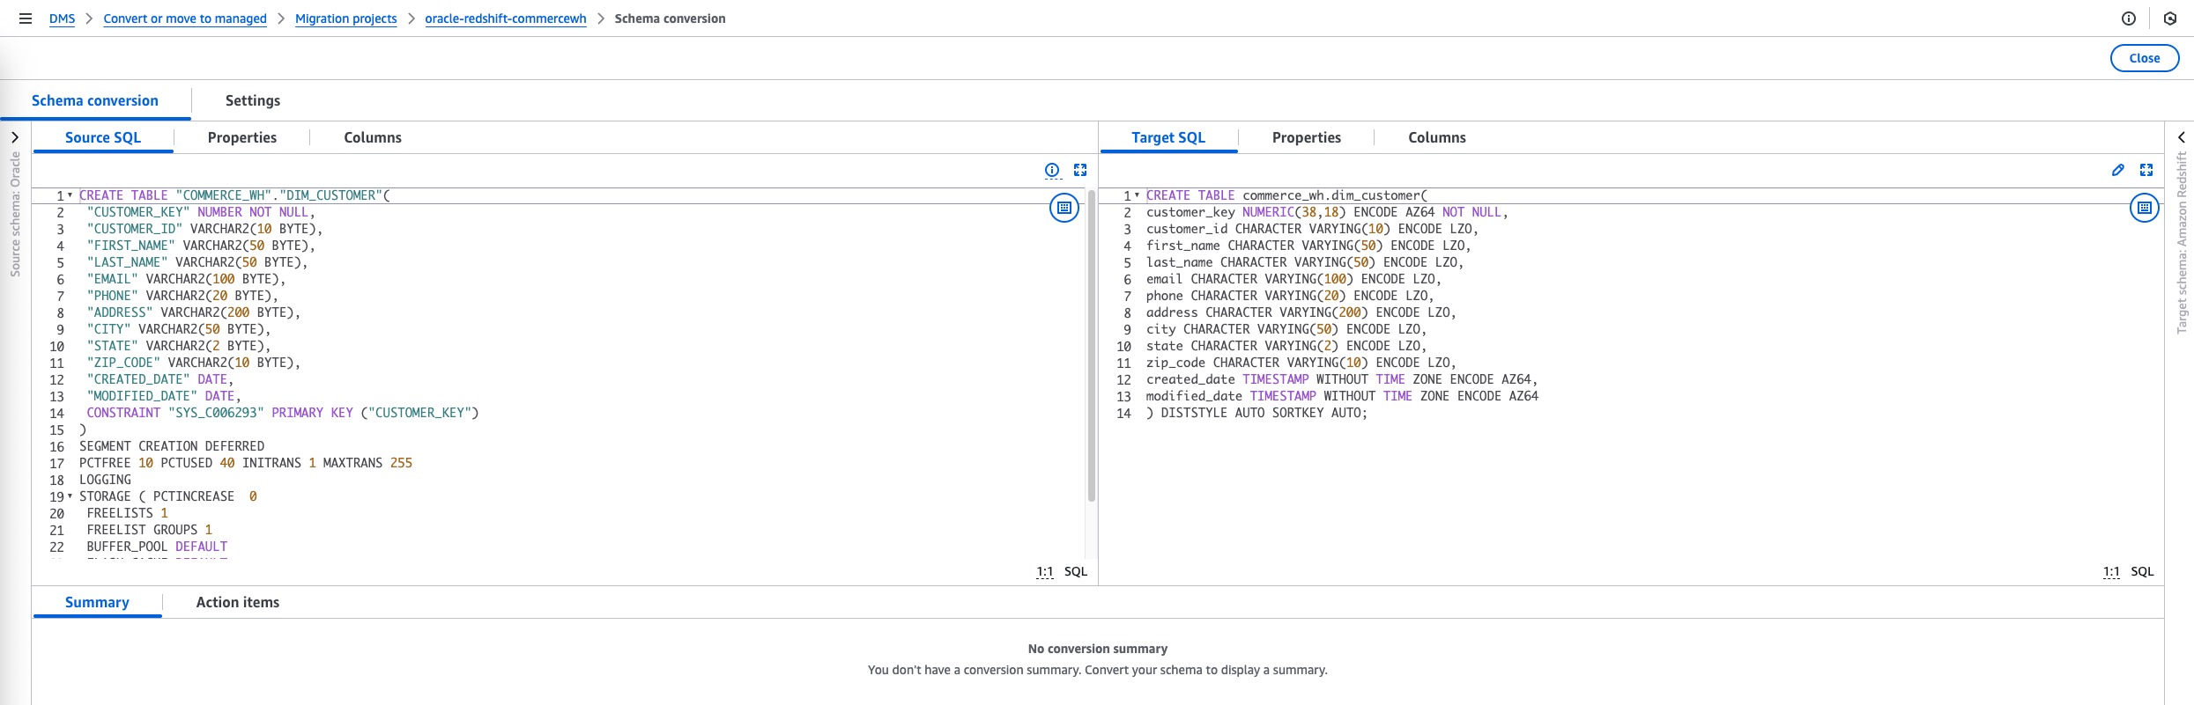Click the hexagon settings icon in top bar
2194x705 pixels.
2170,18
